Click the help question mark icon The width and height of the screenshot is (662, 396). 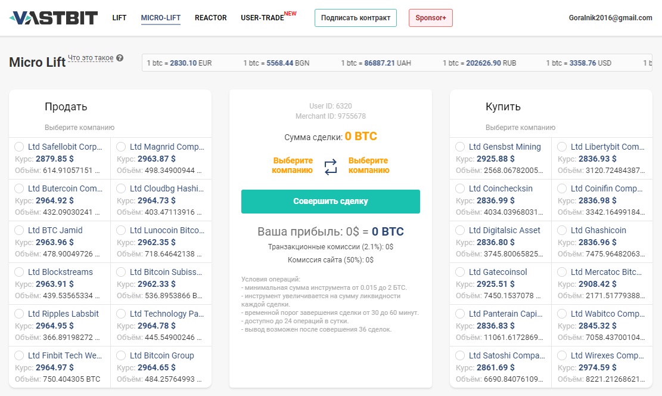pyautogui.click(x=120, y=58)
